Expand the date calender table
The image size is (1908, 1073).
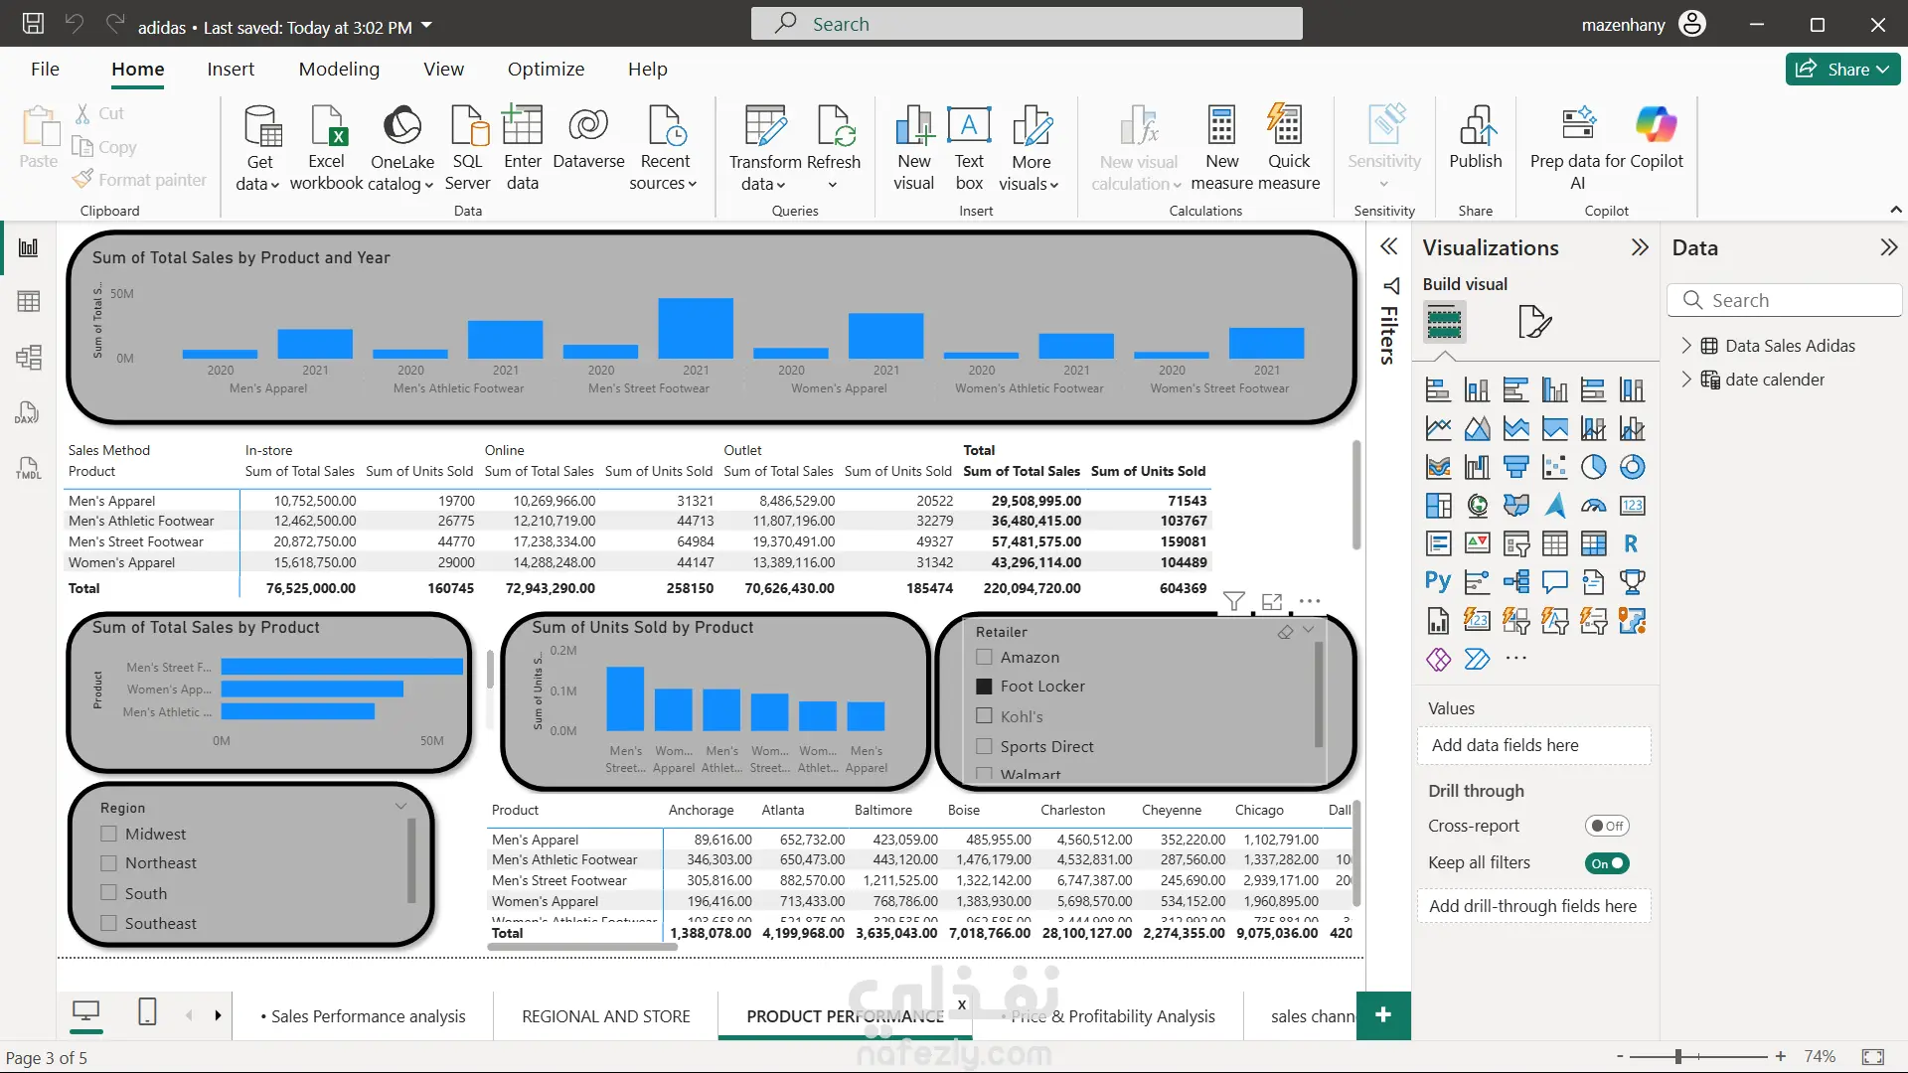[1686, 380]
